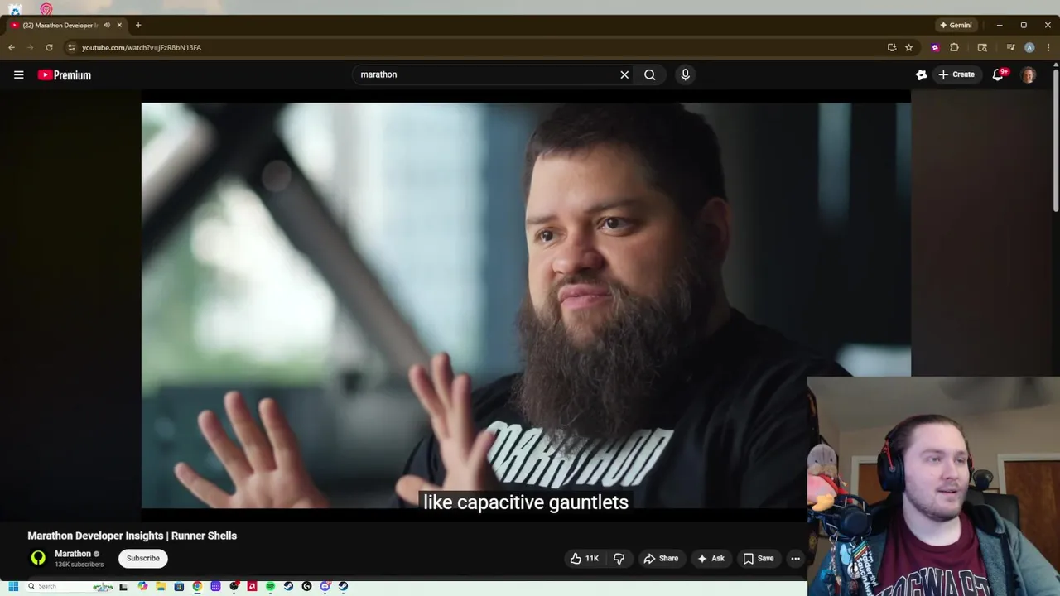View site information in address bar
Image resolution: width=1060 pixels, height=596 pixels.
pos(71,47)
